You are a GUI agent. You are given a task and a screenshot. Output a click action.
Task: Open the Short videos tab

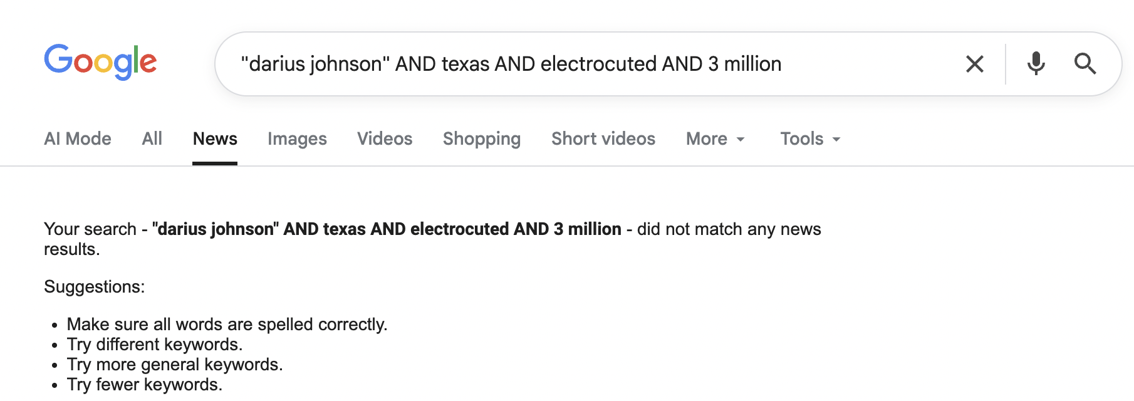click(603, 138)
